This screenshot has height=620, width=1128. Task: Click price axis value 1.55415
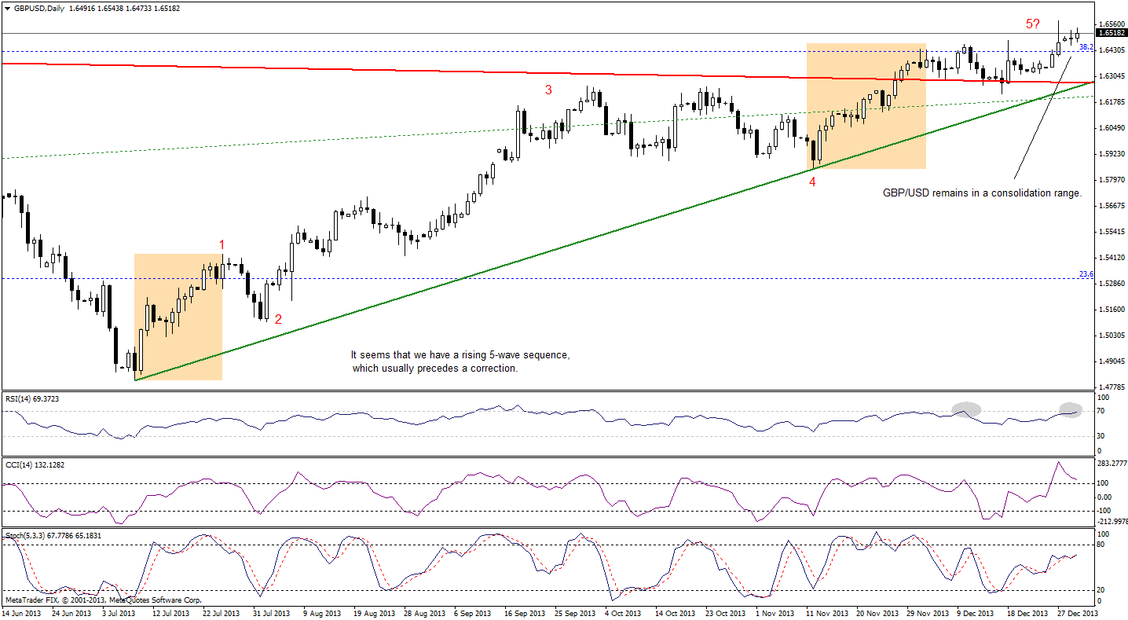(1112, 232)
